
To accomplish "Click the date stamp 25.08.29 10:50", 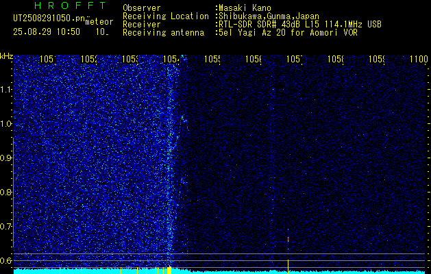I will pos(47,32).
